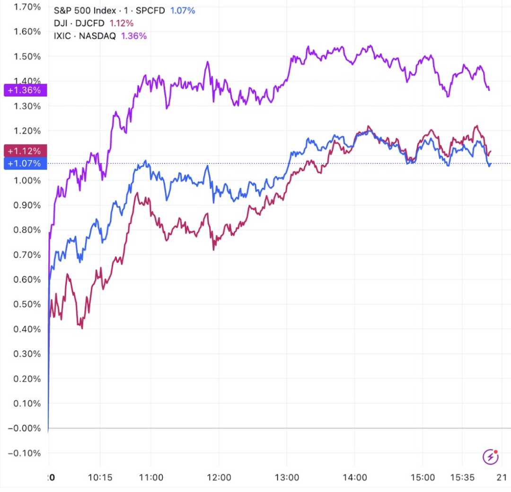511x492 pixels.
Task: Click the purple lightning bolt icon
Action: 490,457
